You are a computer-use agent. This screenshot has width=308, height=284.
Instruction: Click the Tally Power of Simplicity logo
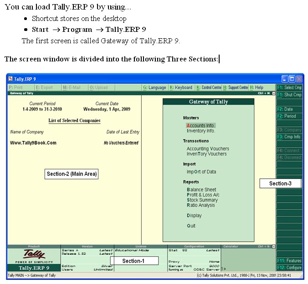[x=34, y=256]
